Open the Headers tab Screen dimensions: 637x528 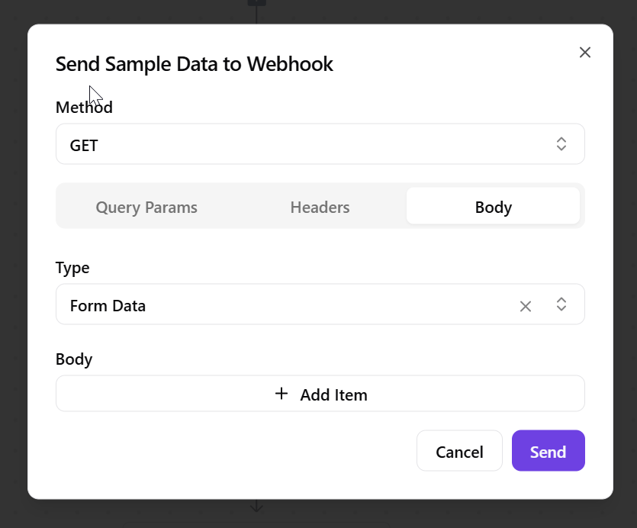coord(320,207)
